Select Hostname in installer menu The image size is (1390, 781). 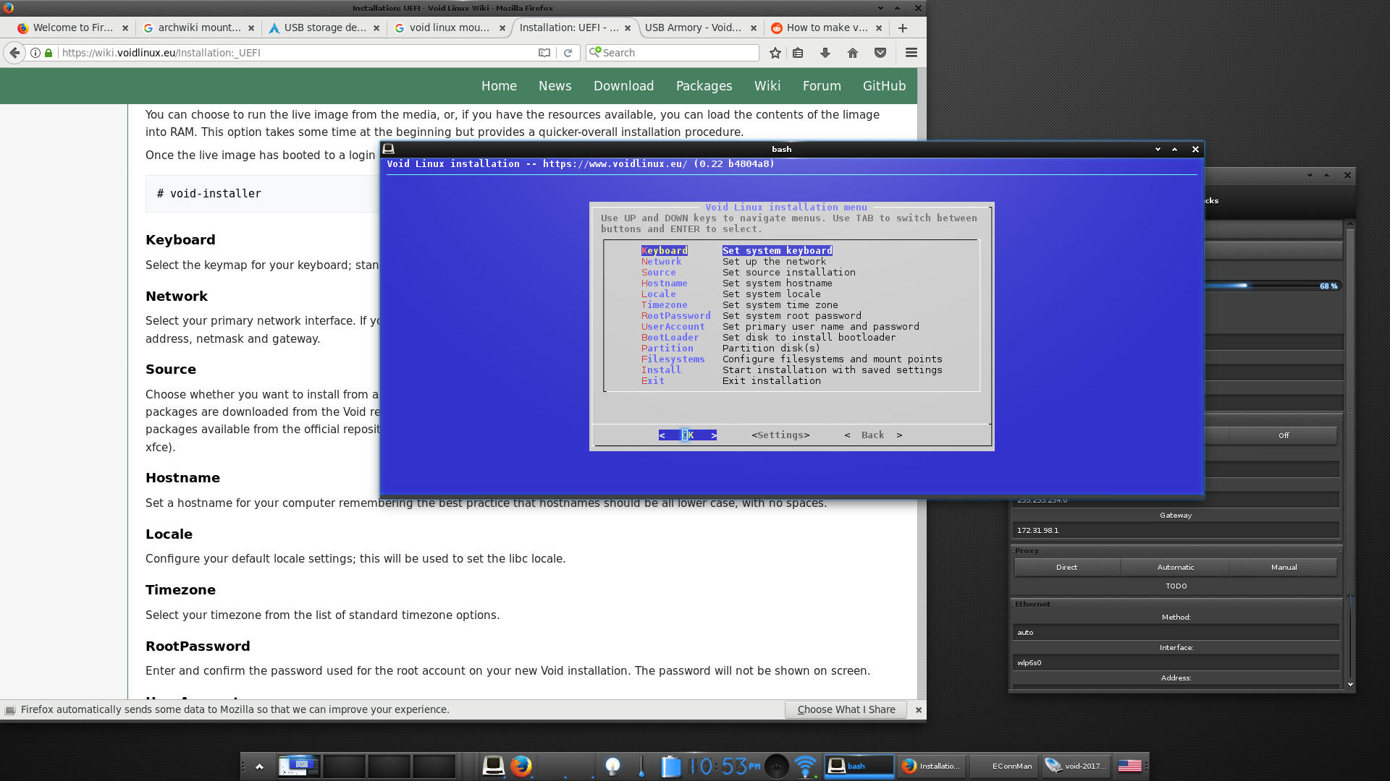point(664,283)
